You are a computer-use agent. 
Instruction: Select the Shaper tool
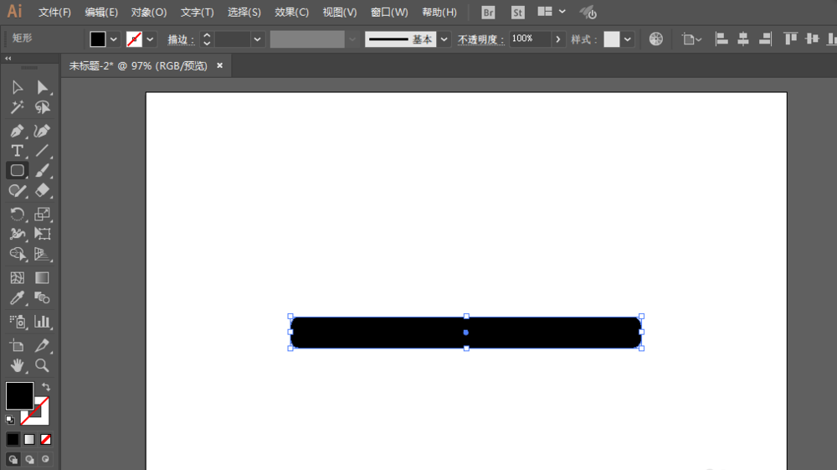[17, 191]
